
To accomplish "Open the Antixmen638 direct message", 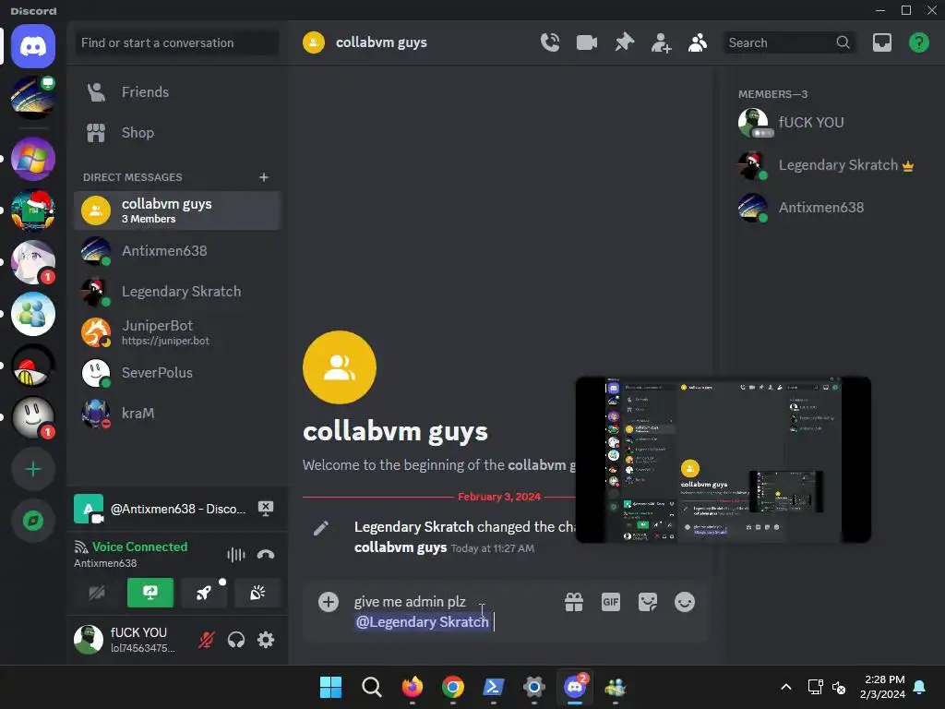I will [x=177, y=251].
